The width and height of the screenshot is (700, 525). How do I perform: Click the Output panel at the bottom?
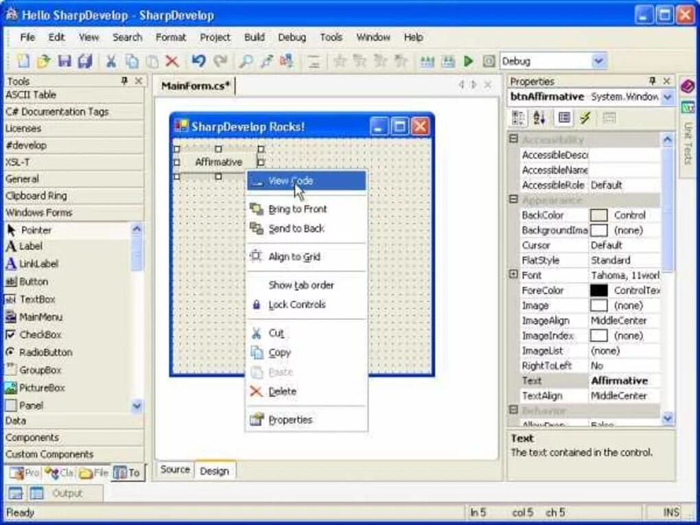69,493
